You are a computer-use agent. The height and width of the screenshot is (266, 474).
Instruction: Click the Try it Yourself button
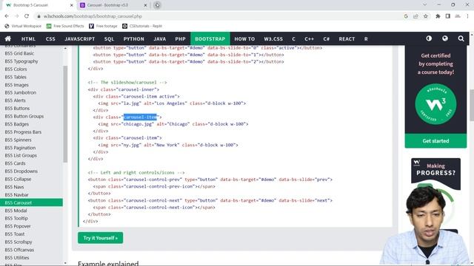pyautogui.click(x=101, y=238)
